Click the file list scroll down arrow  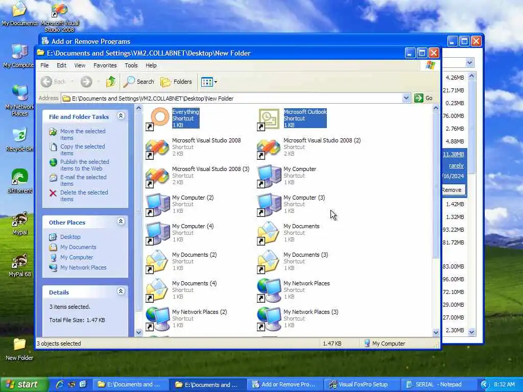436,332
